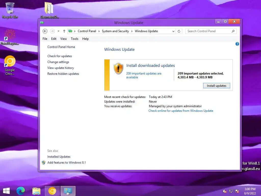Click the shield icon beside Add features

pyautogui.click(x=44, y=163)
